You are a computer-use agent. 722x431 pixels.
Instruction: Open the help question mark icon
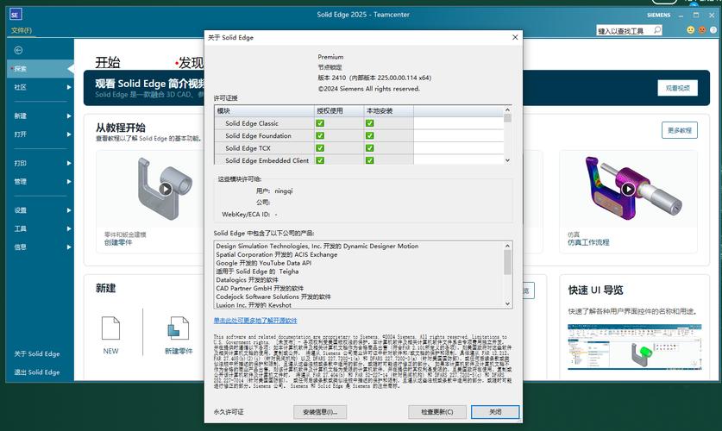tap(713, 30)
